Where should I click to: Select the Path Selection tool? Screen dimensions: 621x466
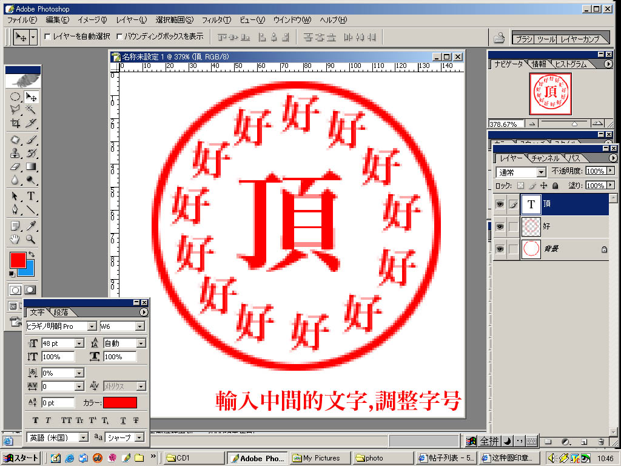(15, 196)
